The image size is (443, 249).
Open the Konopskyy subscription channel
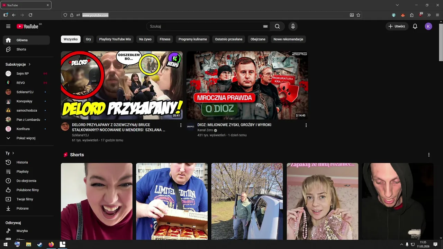(x=26, y=101)
